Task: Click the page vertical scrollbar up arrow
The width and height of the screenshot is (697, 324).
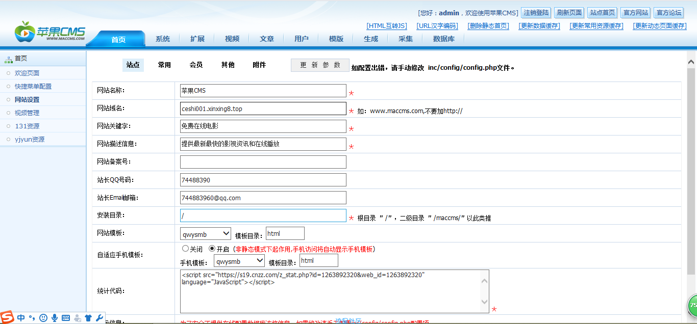Action: tap(692, 61)
